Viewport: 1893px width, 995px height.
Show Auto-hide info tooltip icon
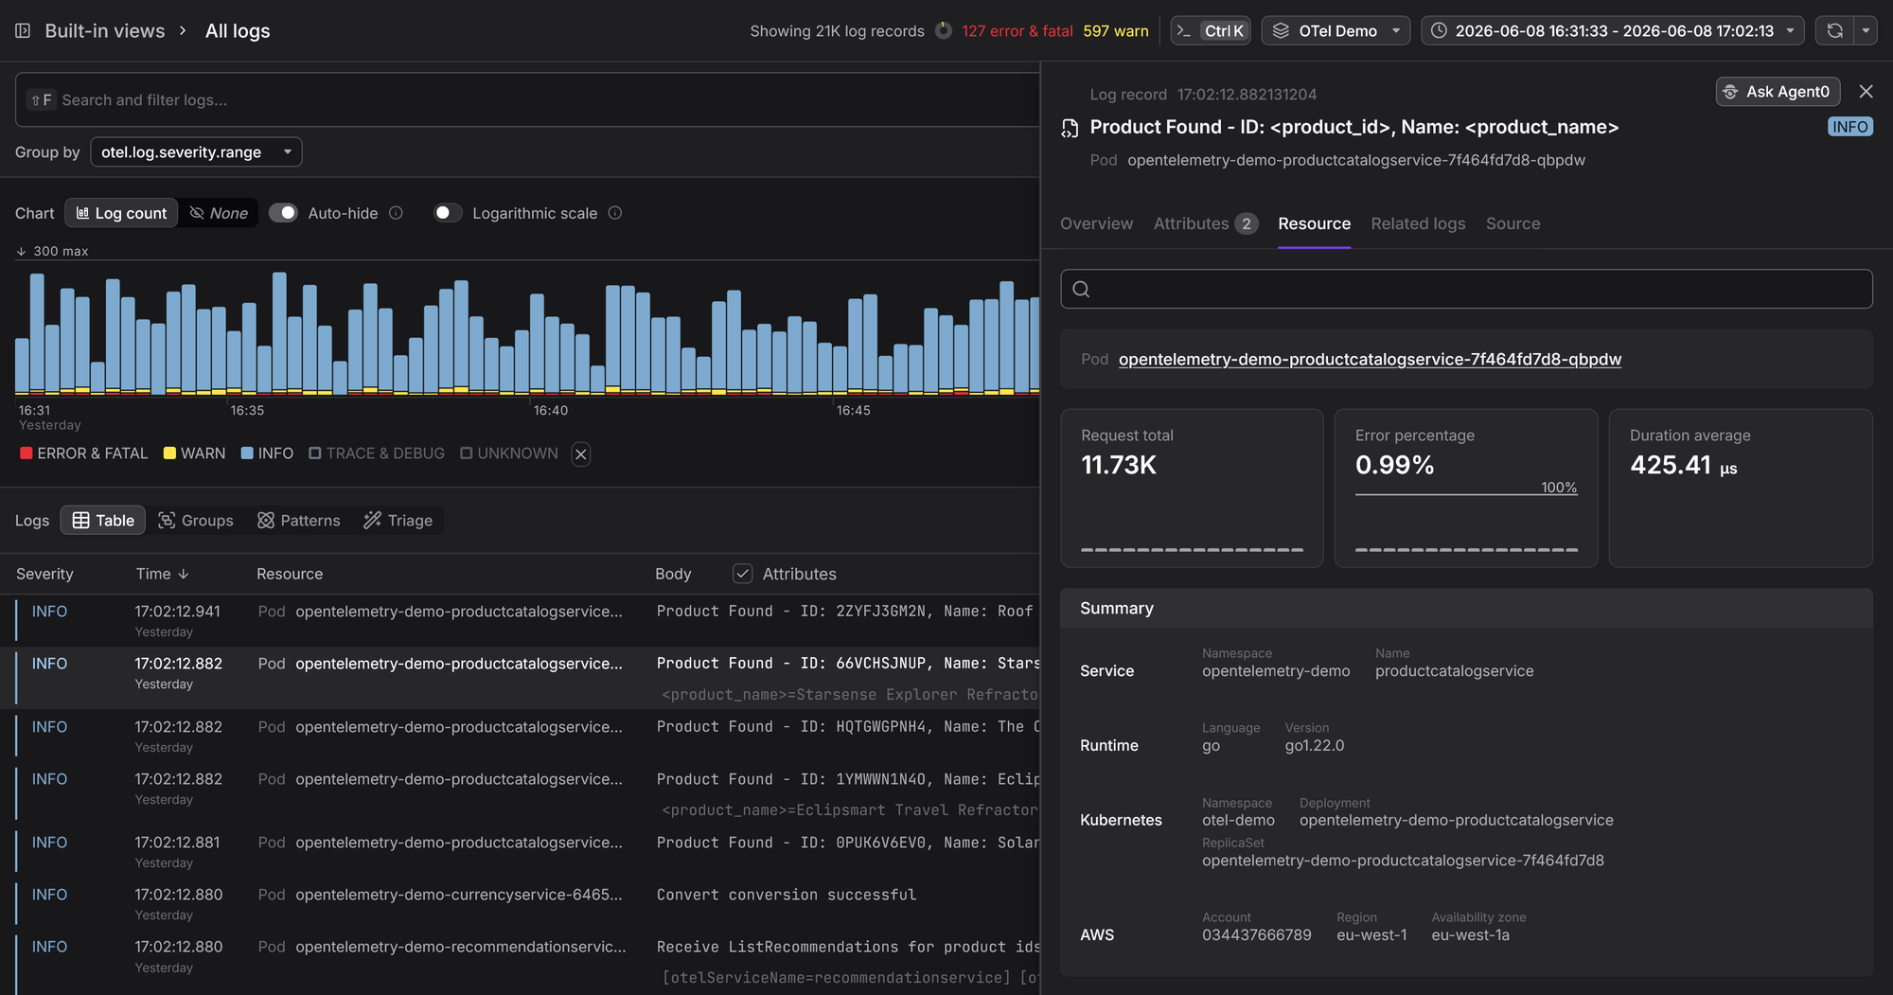[x=396, y=213]
